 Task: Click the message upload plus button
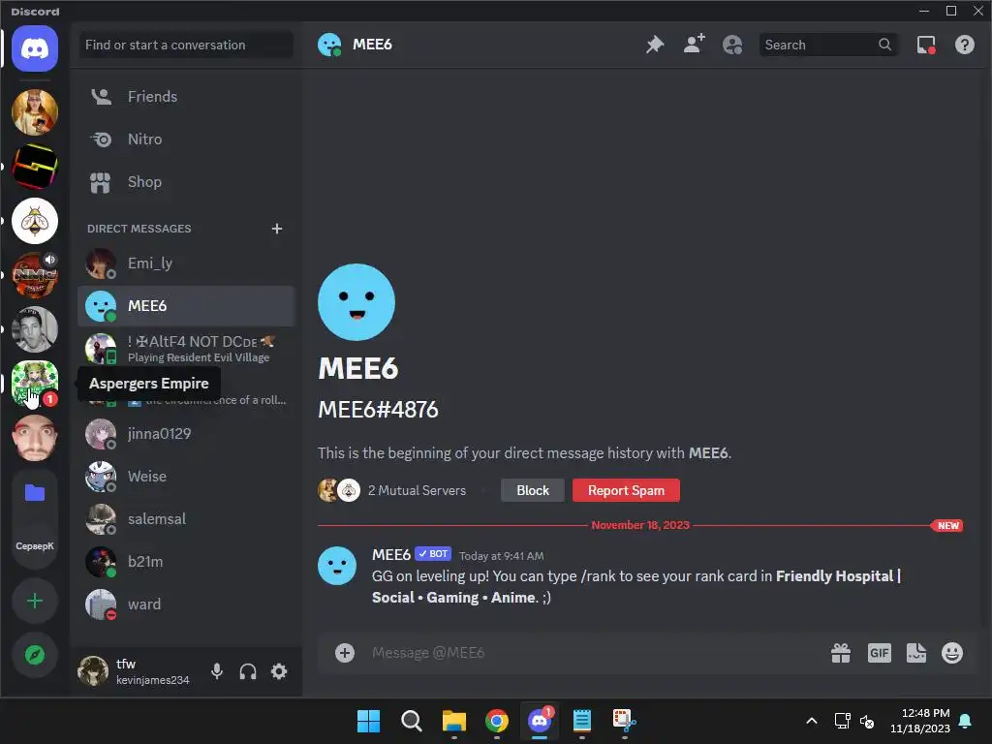point(345,653)
